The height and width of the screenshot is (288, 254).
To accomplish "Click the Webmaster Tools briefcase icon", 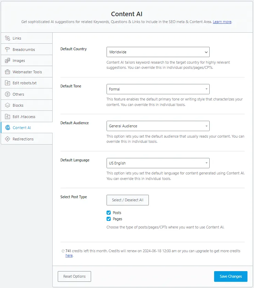I will click(x=8, y=72).
